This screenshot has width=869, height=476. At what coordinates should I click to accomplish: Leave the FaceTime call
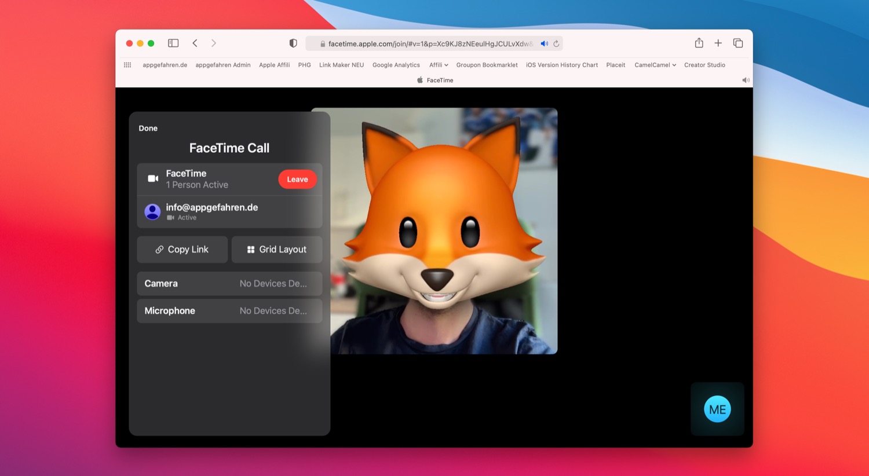297,180
